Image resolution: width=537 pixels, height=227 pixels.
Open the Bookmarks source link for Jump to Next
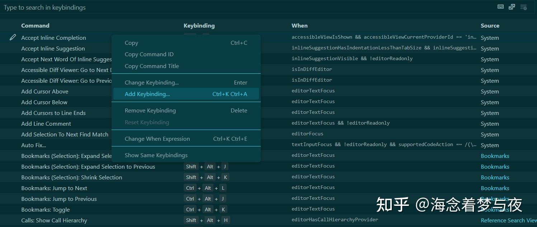(495, 188)
